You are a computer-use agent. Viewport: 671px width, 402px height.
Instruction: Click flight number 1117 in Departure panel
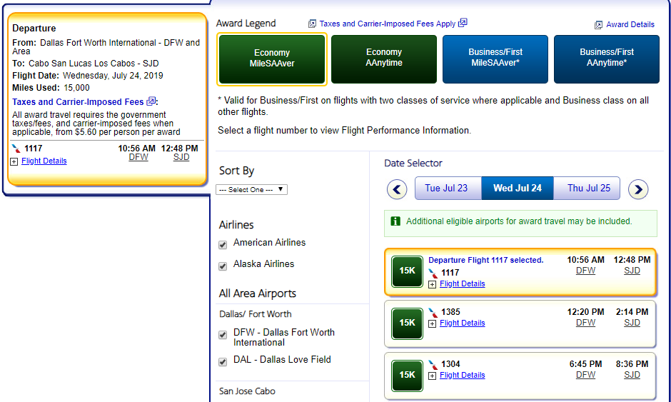coord(34,149)
